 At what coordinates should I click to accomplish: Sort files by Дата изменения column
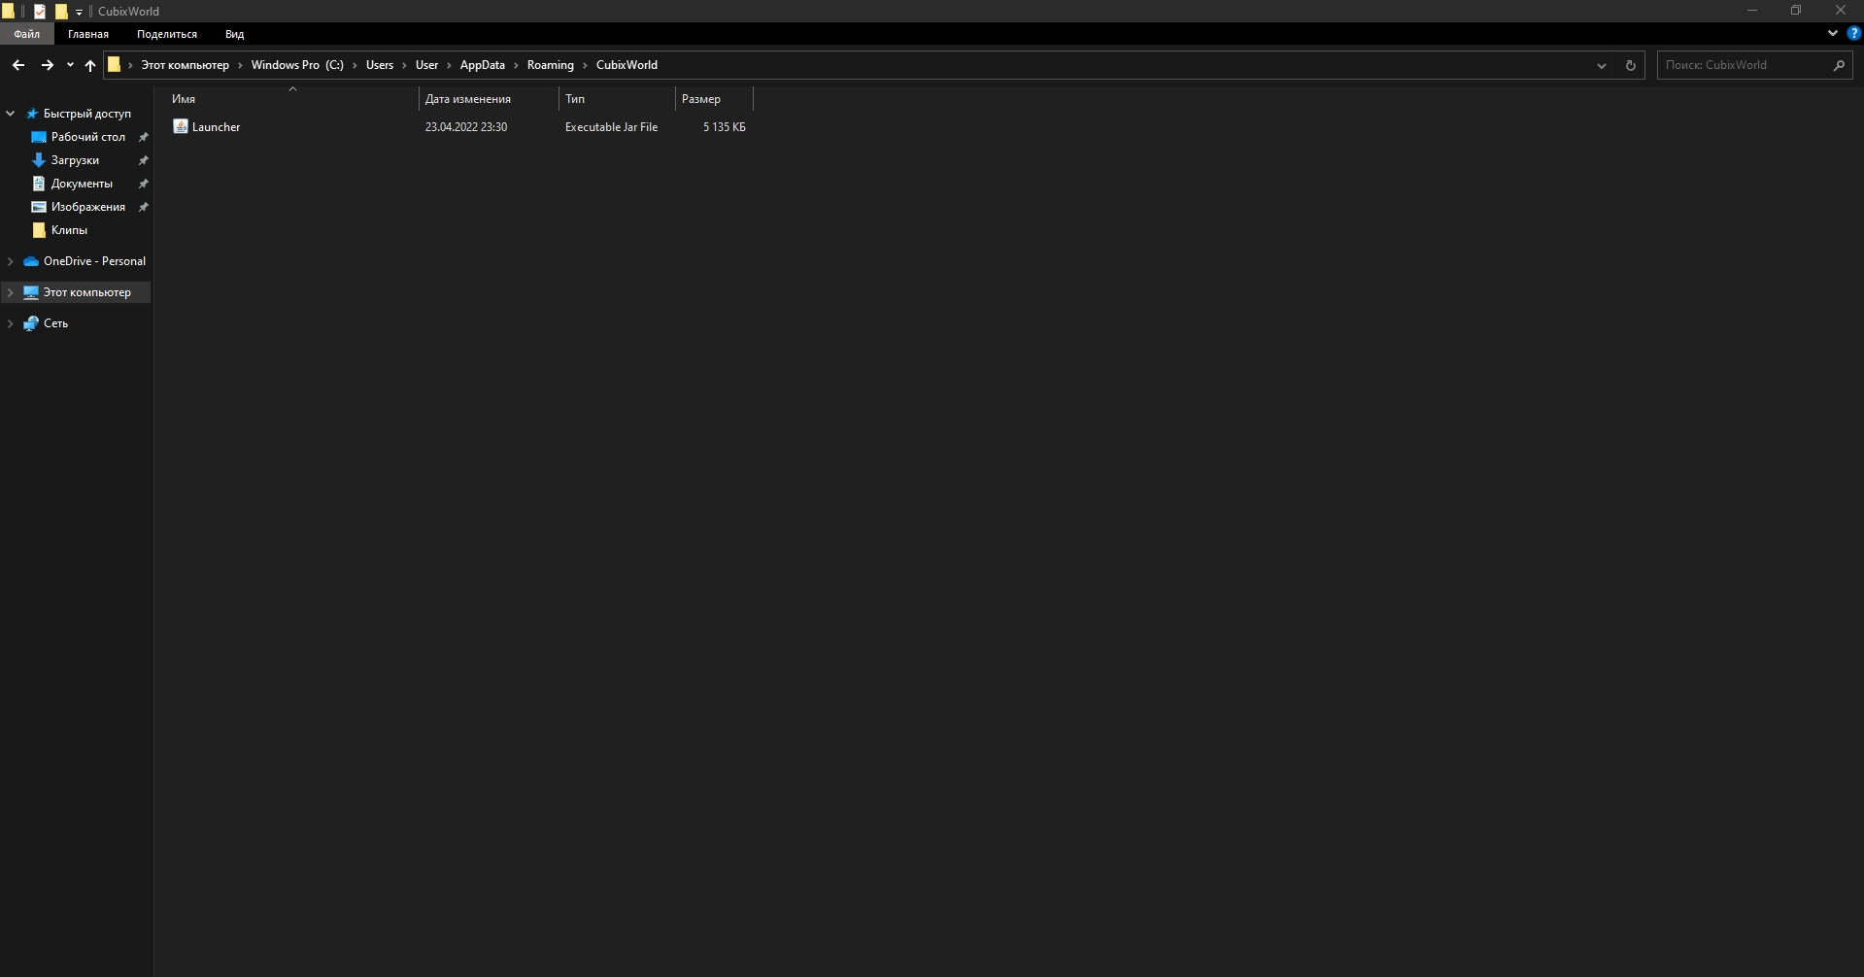468,99
